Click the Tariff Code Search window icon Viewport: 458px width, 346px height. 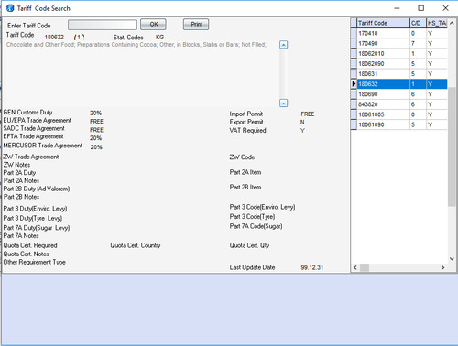click(x=10, y=8)
